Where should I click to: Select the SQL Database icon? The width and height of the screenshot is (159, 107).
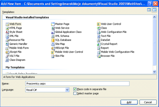(53, 40)
